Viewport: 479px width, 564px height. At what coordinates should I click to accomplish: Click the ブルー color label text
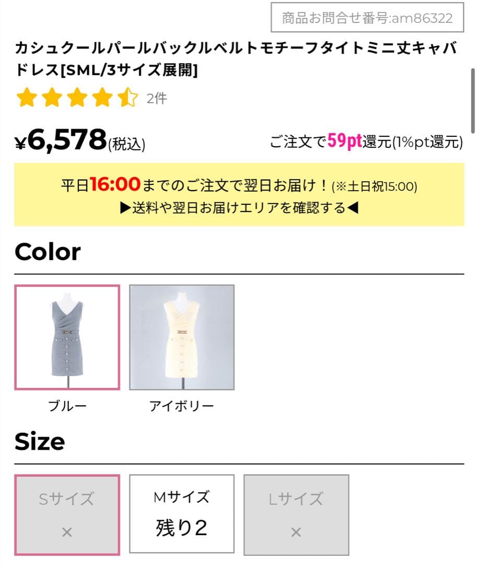[67, 406]
